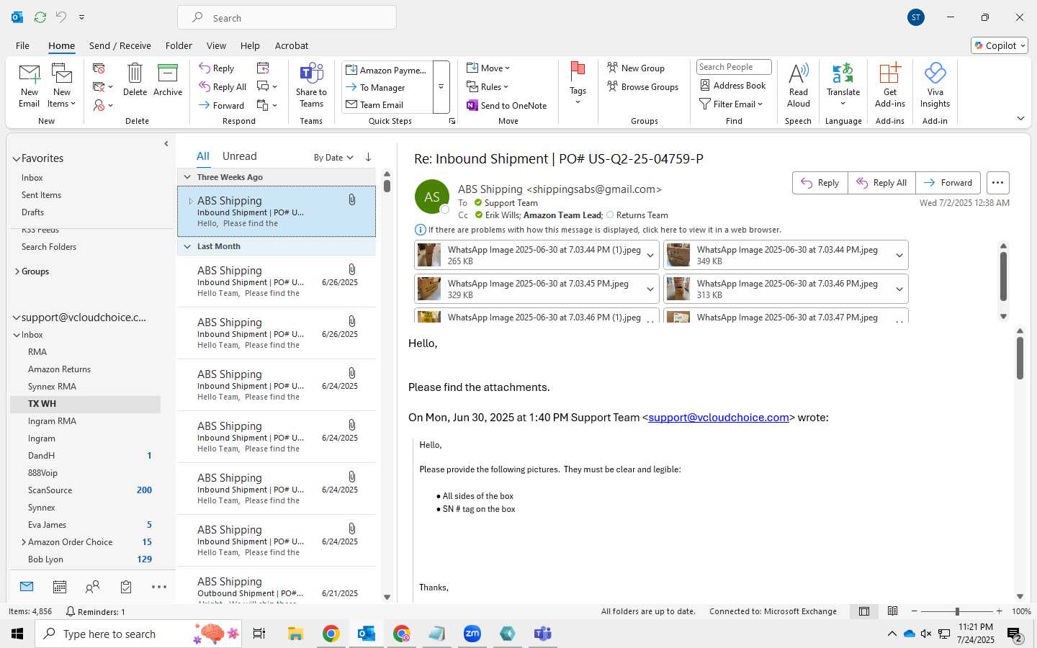Click Ignore conversation icon in Delete group
The width and height of the screenshot is (1037, 648).
click(x=99, y=68)
